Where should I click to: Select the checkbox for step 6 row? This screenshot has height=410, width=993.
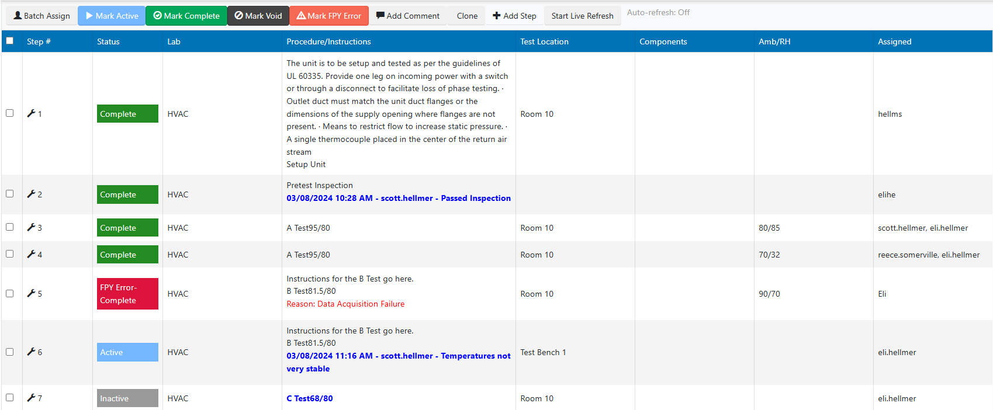point(10,352)
